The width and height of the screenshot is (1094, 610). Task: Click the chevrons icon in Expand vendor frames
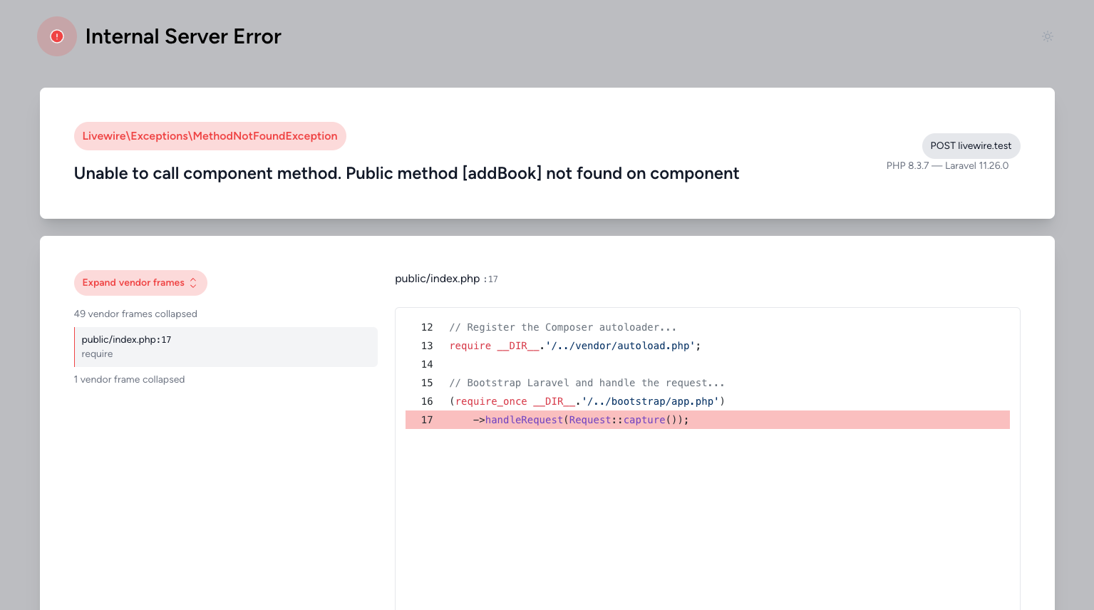pyautogui.click(x=193, y=283)
